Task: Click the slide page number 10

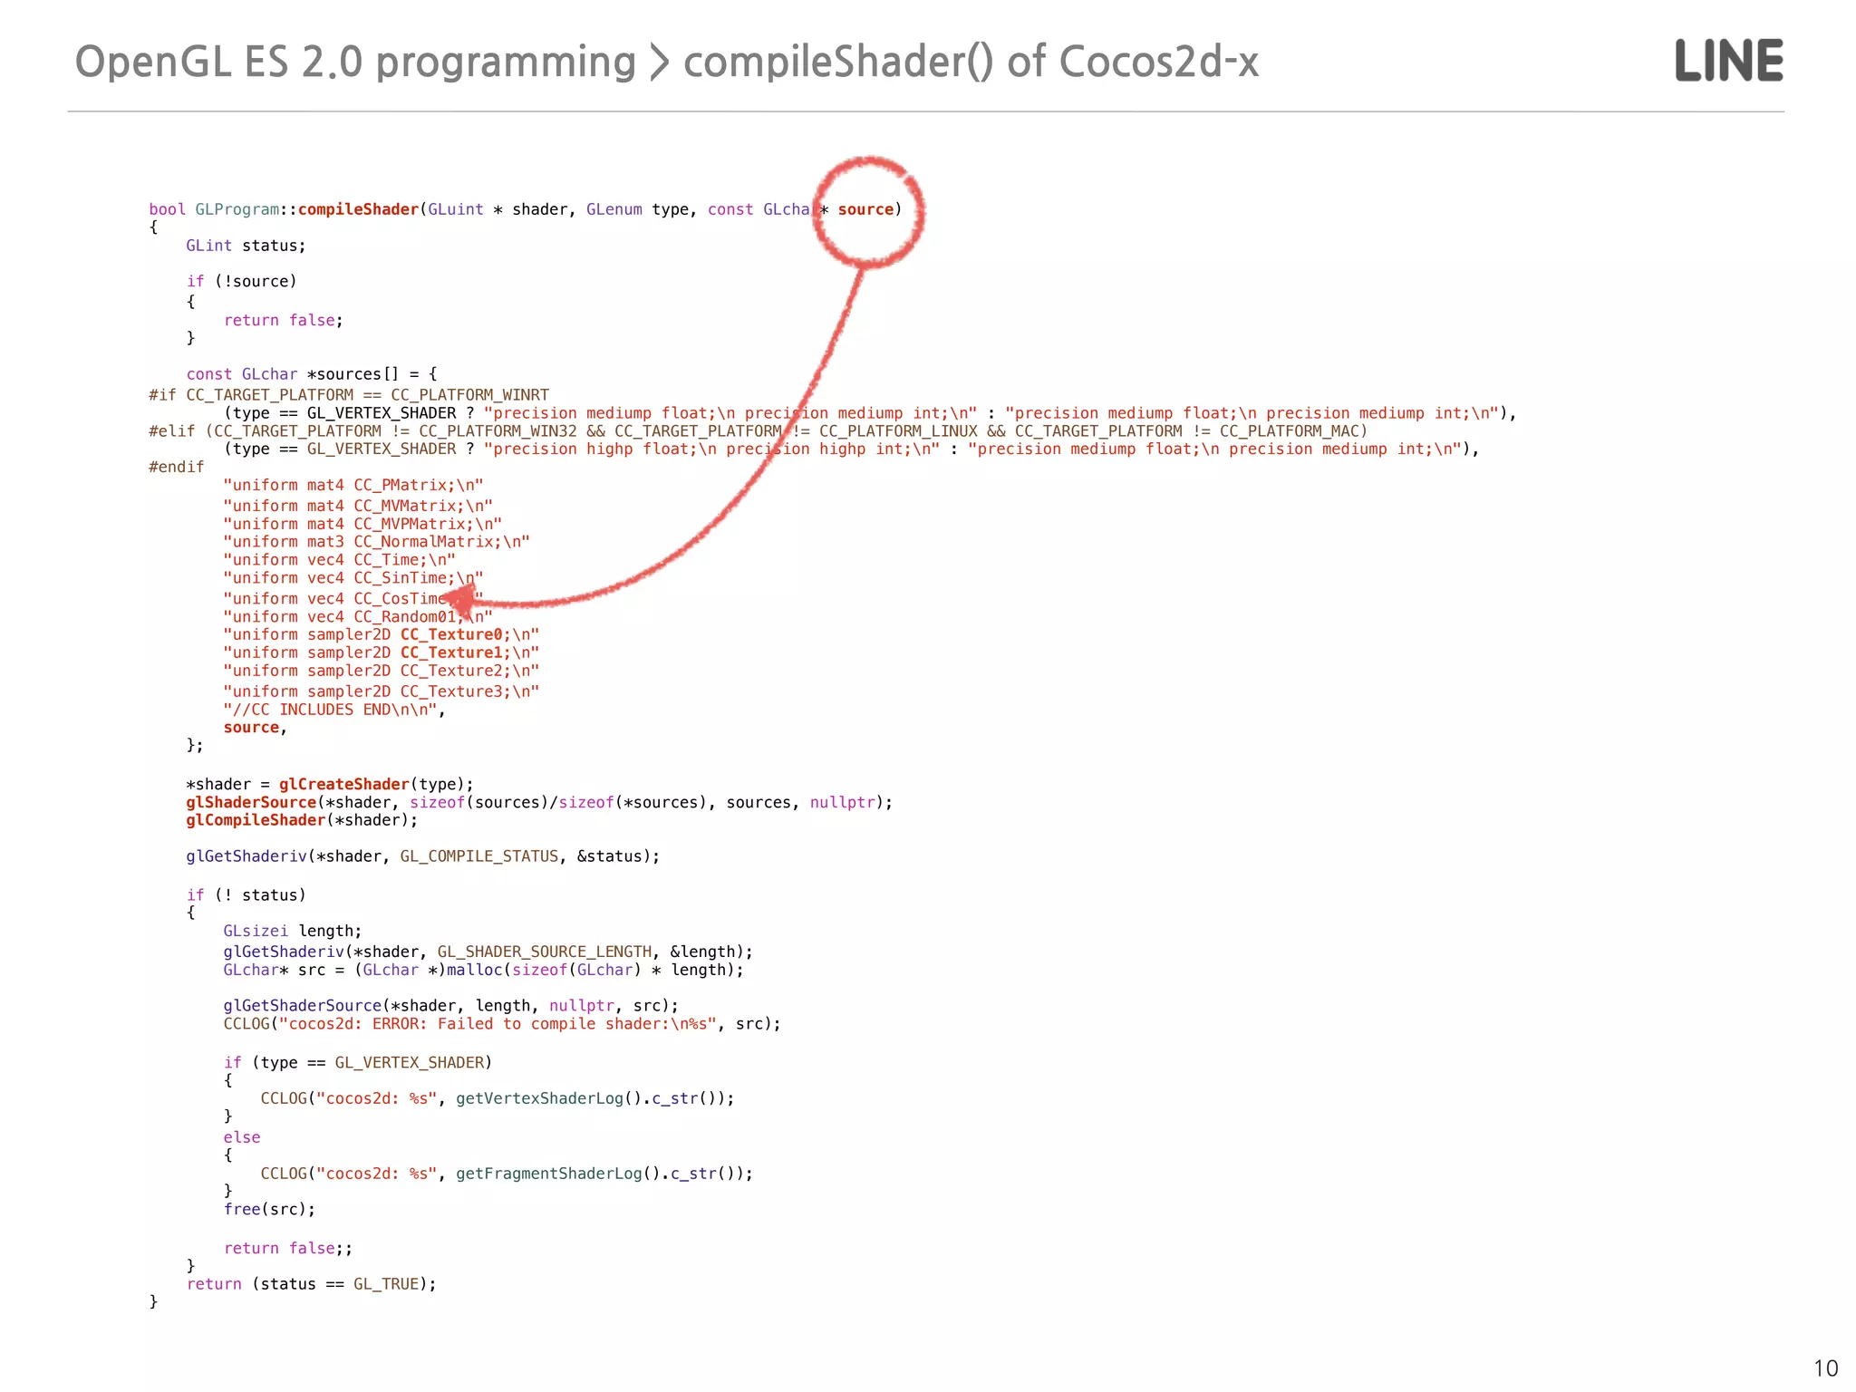Action: 1825,1368
